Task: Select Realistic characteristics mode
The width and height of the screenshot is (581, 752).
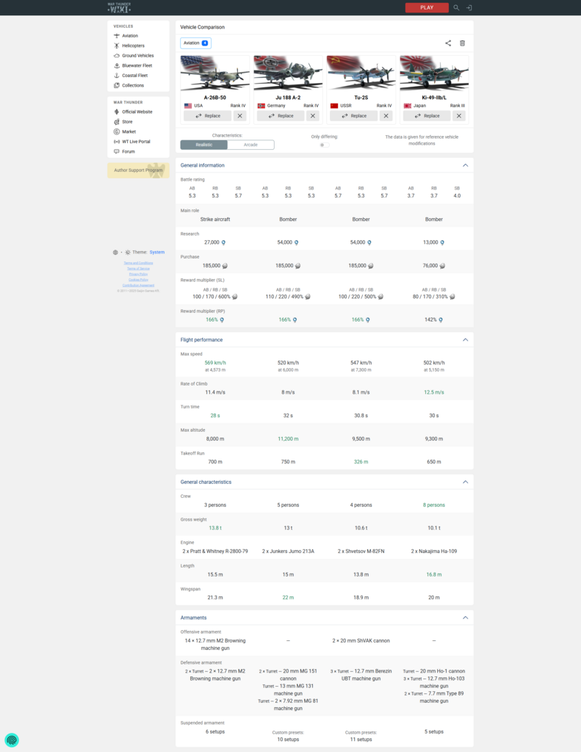Action: coord(204,145)
